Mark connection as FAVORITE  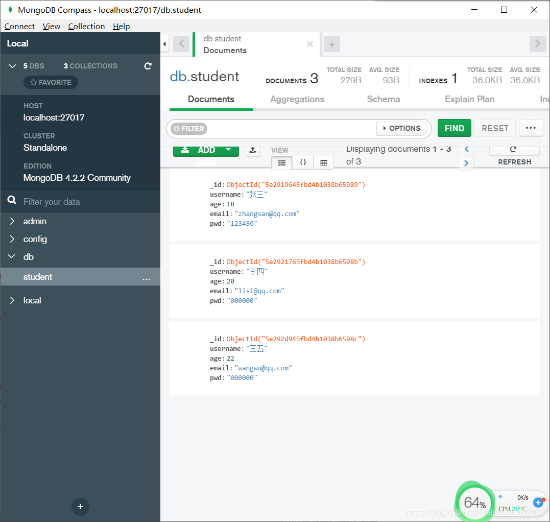pyautogui.click(x=51, y=82)
